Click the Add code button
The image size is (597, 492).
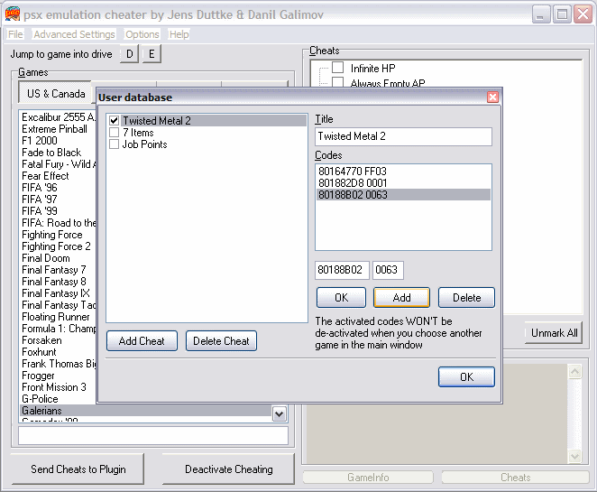[401, 297]
